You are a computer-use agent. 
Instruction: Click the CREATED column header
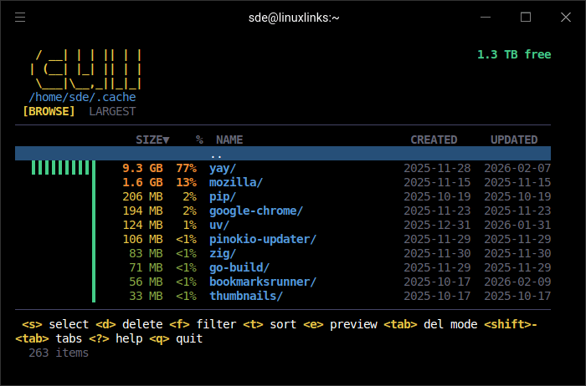(x=434, y=140)
